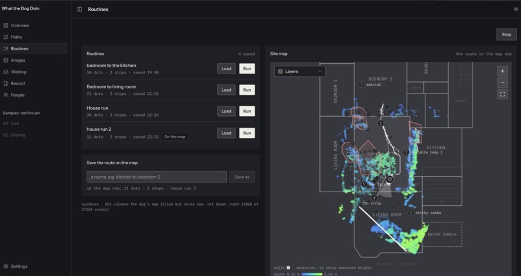Image resolution: width=521 pixels, height=276 pixels.
Task: Load the 'house run 2' routine
Action: 226,133
